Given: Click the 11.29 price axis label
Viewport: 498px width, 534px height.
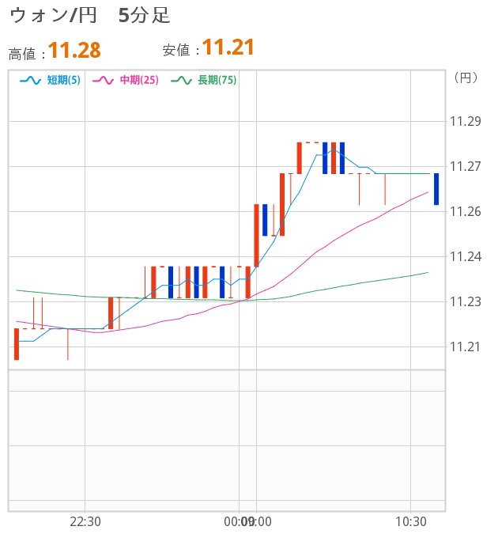Looking at the screenshot, I should coord(466,121).
